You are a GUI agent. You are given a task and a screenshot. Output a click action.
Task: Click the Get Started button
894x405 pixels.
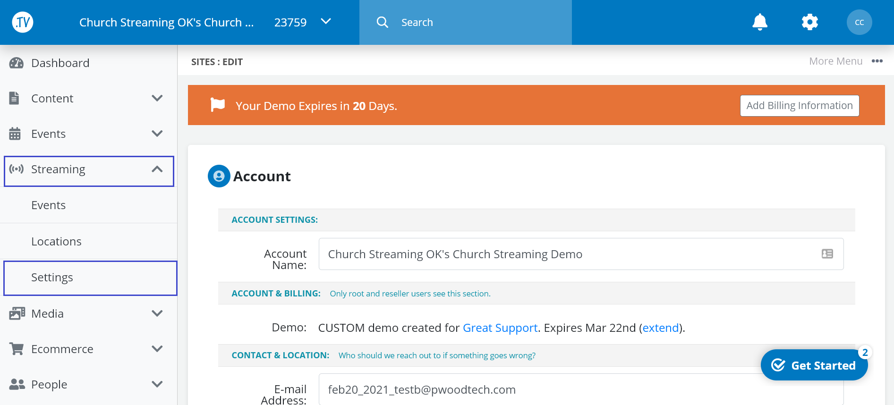coord(814,365)
